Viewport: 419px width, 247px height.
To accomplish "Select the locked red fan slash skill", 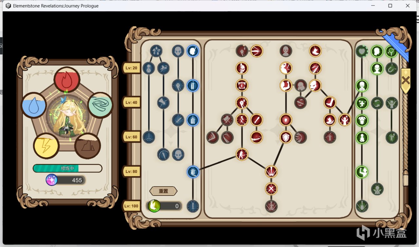I will 301,137.
